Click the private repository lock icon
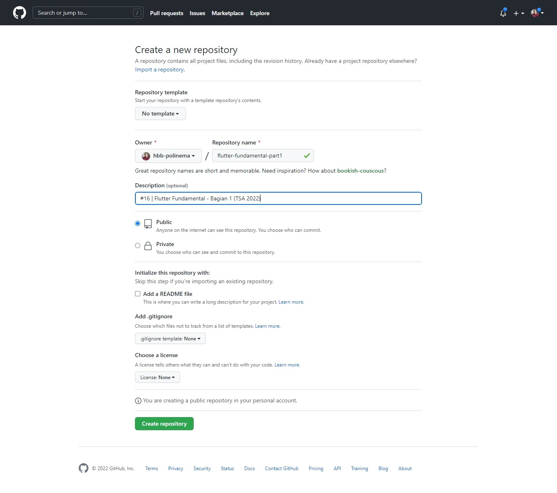The width and height of the screenshot is (557, 493). 148,246
